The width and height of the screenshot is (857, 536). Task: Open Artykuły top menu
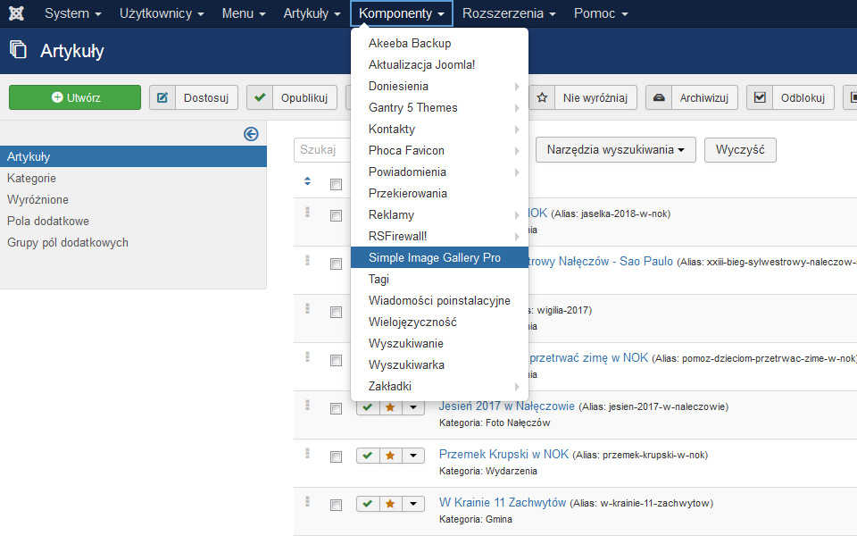click(x=312, y=13)
